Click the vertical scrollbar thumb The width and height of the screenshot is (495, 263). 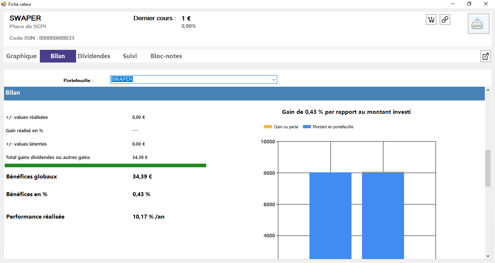pyautogui.click(x=488, y=168)
